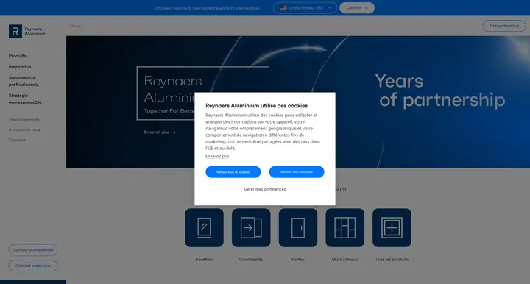
Task: Open the country selector United States - EN dropdown
Action: [x=305, y=8]
